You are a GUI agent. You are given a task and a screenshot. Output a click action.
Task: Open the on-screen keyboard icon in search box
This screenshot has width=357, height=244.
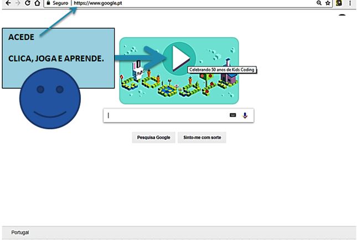tap(232, 115)
